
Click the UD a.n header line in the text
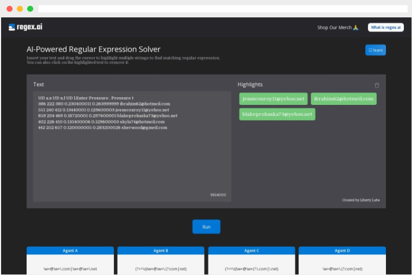(x=86, y=98)
